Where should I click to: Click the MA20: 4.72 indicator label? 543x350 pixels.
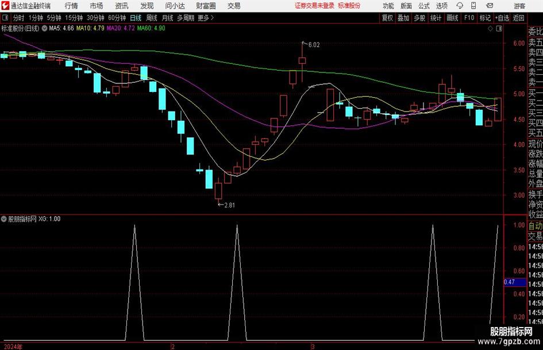point(121,28)
